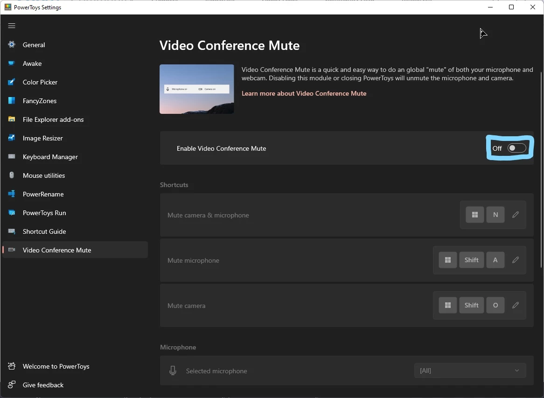The height and width of the screenshot is (398, 544).
Task: Click Give feedback label
Action: tap(43, 385)
